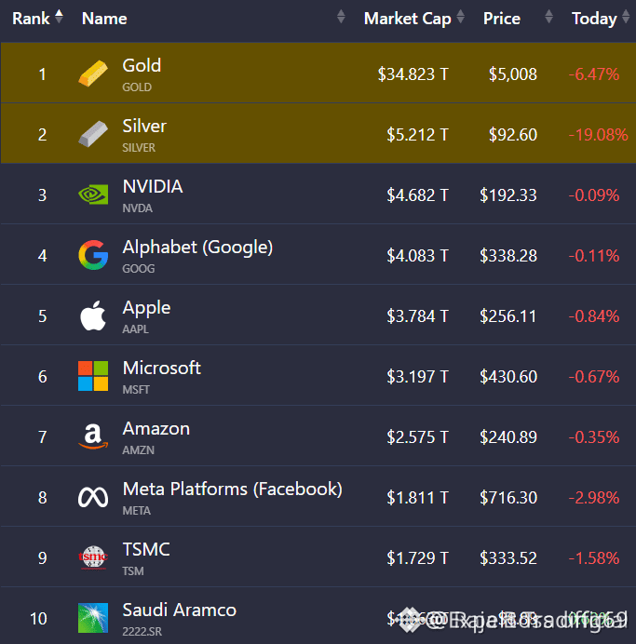Click Gold's $34.823 T market cap
Viewport: 636px width, 644px height.
click(413, 74)
